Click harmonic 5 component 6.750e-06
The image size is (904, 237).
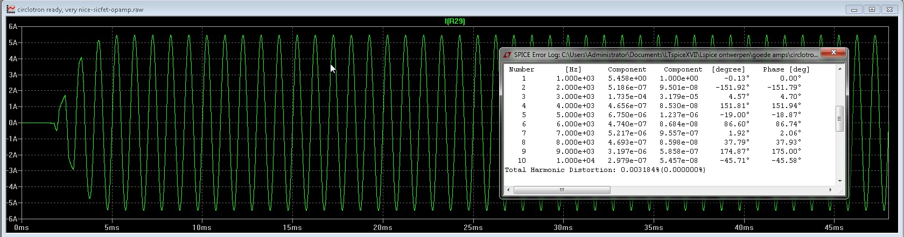(x=627, y=115)
